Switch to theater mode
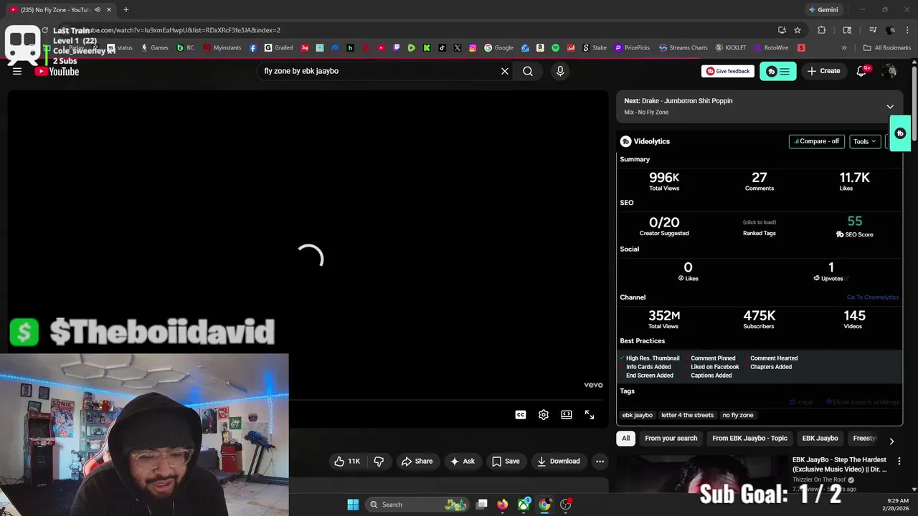Screen dimensions: 918x516 coord(567,414)
